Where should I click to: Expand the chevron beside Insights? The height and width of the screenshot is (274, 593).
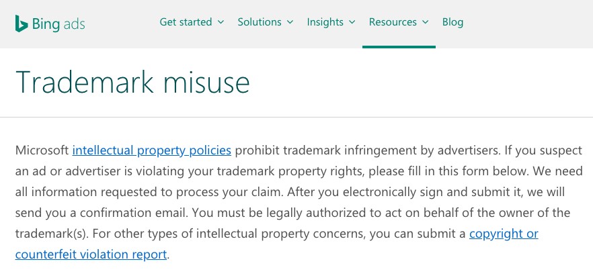coord(352,22)
